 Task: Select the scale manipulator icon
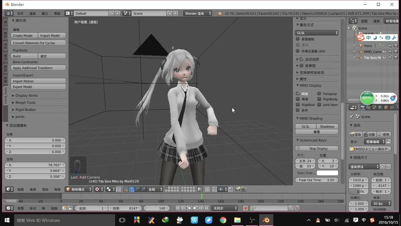(x=143, y=189)
